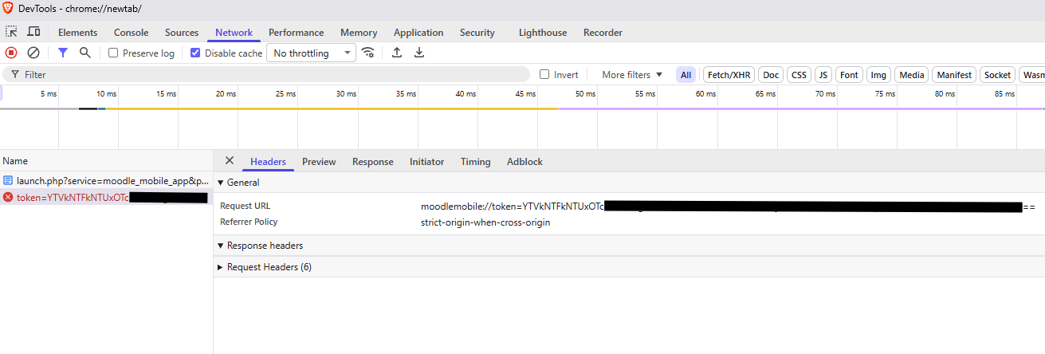Open network conditions wifi icon

click(368, 53)
